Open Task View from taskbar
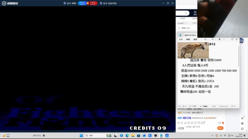The image size is (248, 139). [116, 136]
